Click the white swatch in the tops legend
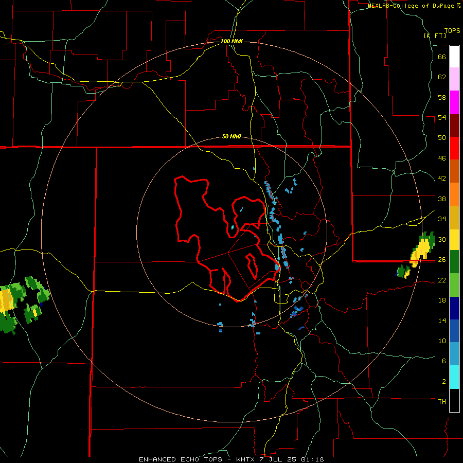The width and height of the screenshot is (463, 463). 454,57
